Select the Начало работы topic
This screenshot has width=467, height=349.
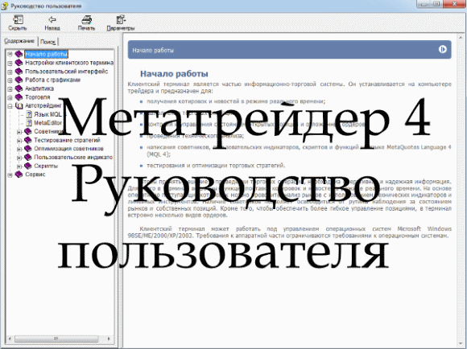click(x=47, y=54)
